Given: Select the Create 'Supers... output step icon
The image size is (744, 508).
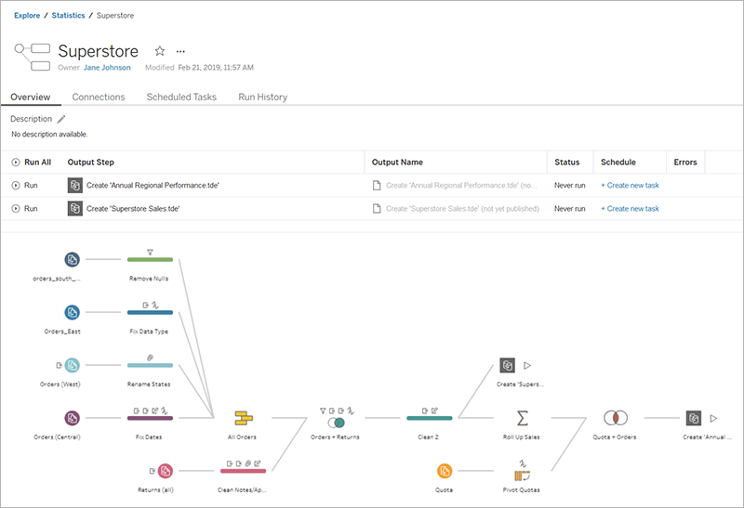Looking at the screenshot, I should pyautogui.click(x=507, y=365).
